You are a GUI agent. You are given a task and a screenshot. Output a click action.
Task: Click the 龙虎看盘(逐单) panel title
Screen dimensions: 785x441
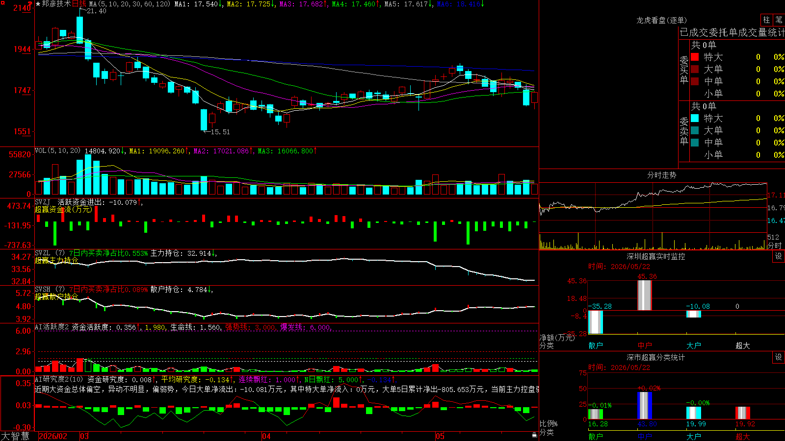[662, 20]
